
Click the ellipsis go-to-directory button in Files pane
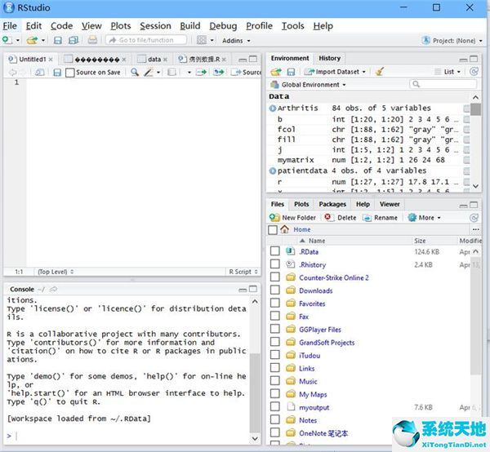[475, 229]
